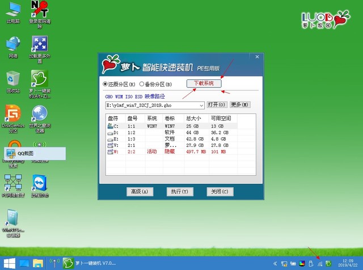This screenshot has height=270, width=363.
Task: Click the 盘号 column header
Action: click(x=135, y=119)
